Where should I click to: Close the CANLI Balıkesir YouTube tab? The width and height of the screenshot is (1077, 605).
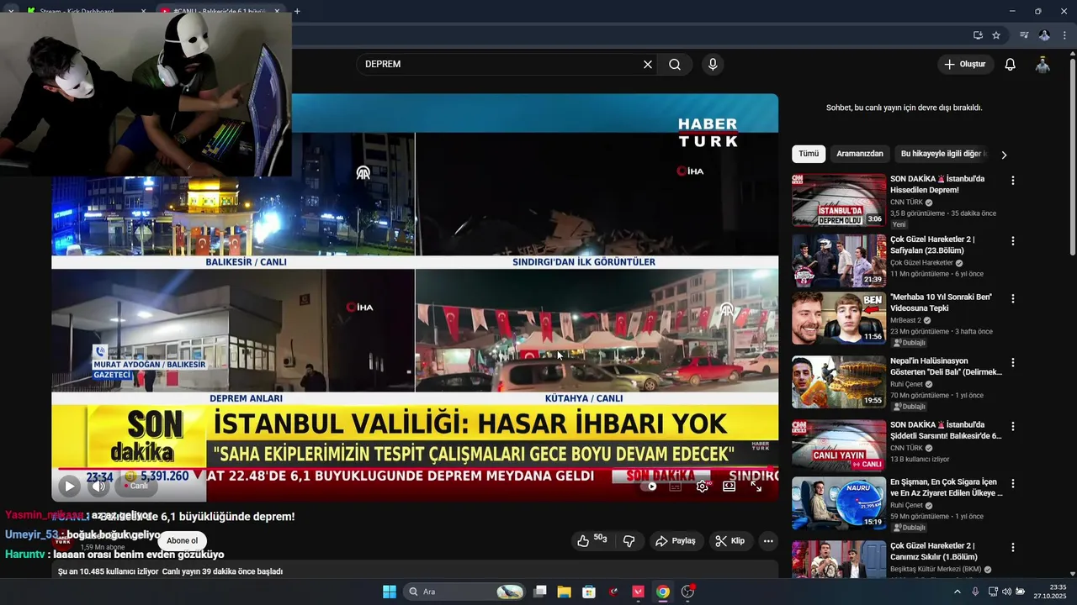(x=277, y=12)
